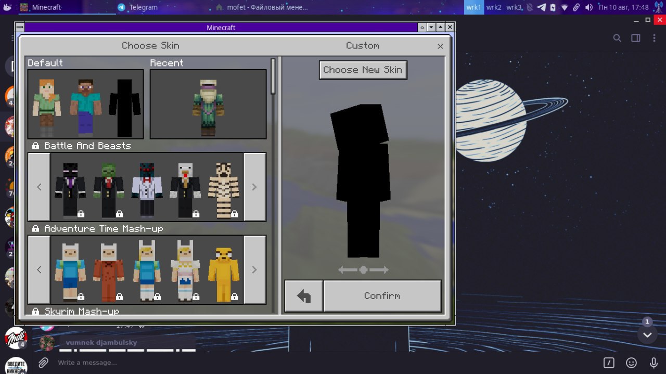Show previous Battle And Beasts skins

39,187
